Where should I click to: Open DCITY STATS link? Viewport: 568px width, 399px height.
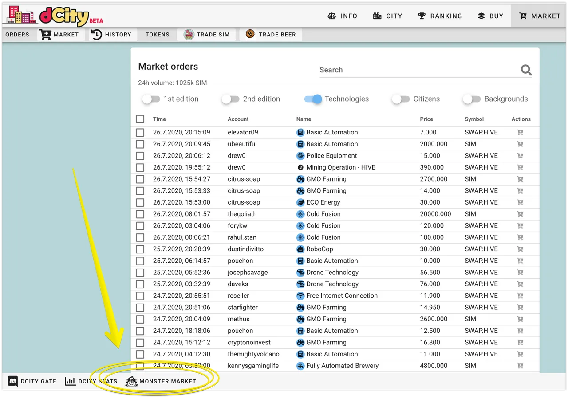(x=91, y=381)
